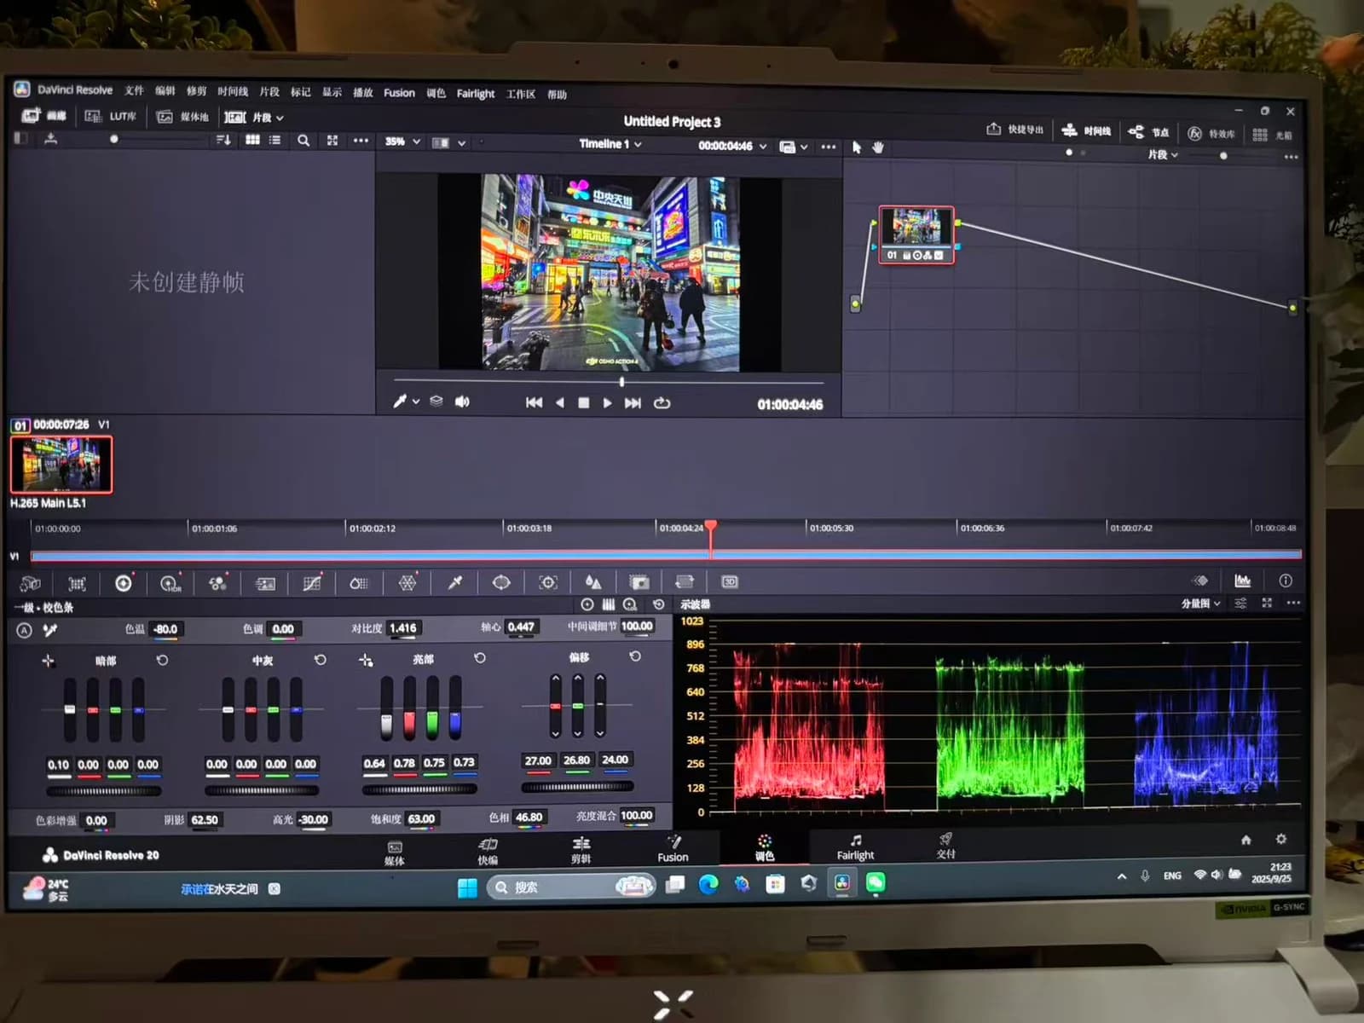Open the Curves palette icon
This screenshot has width=1364, height=1023.
point(312,583)
